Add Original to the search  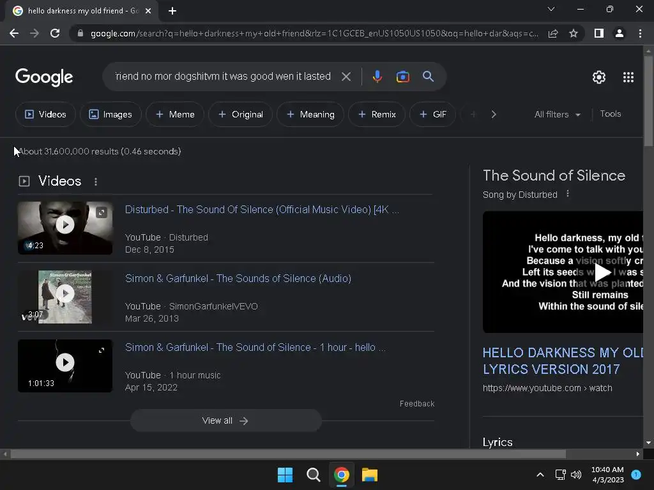(x=240, y=114)
